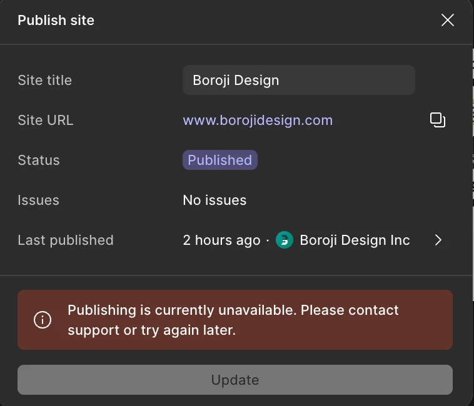This screenshot has height=406, width=474.
Task: Click the grayed-out Update button
Action: point(235,380)
